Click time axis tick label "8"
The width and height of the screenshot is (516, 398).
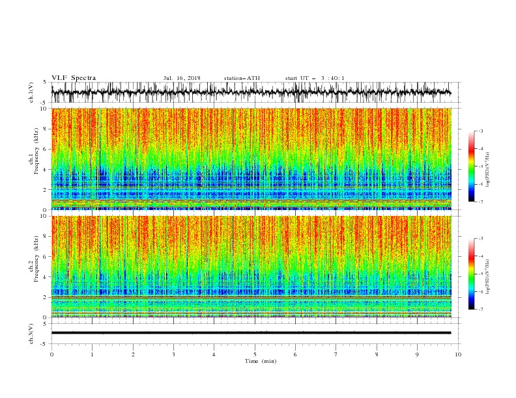pyautogui.click(x=377, y=354)
